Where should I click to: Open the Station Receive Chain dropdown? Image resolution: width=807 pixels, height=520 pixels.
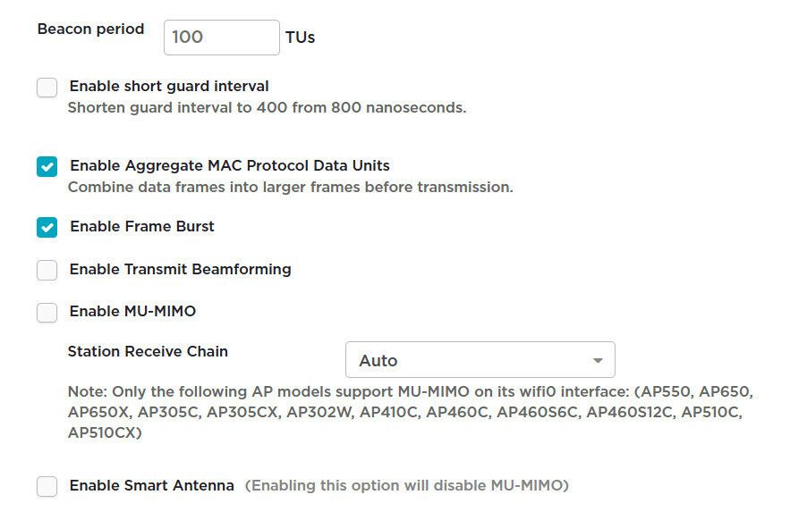(480, 360)
